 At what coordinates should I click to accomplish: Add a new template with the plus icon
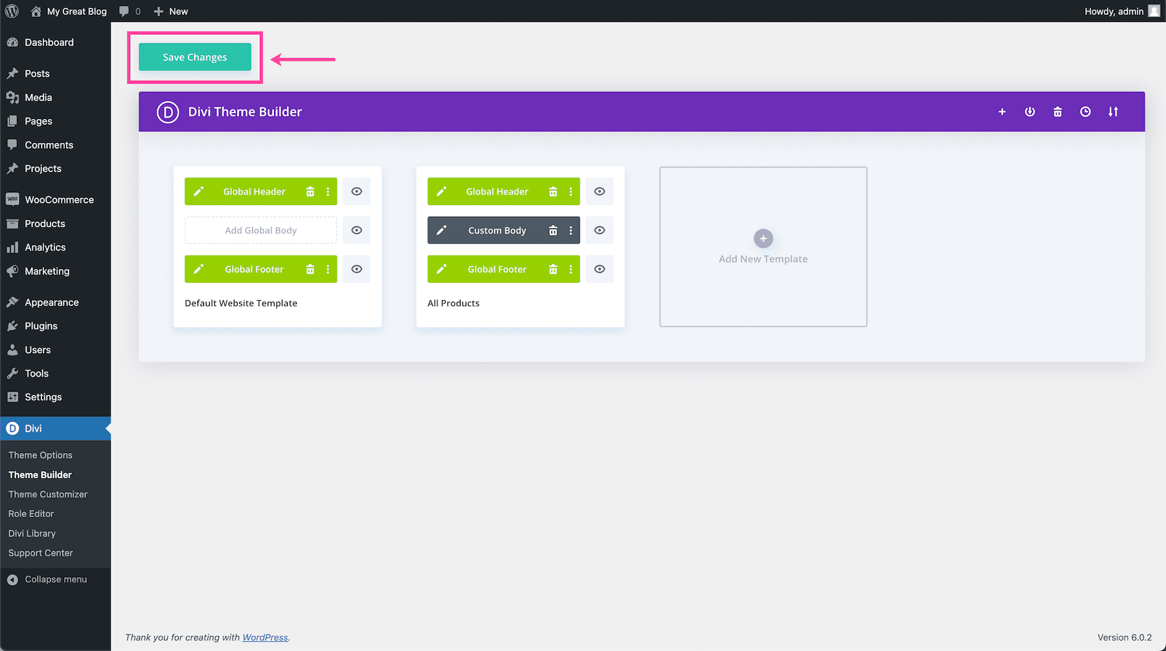coord(1001,111)
